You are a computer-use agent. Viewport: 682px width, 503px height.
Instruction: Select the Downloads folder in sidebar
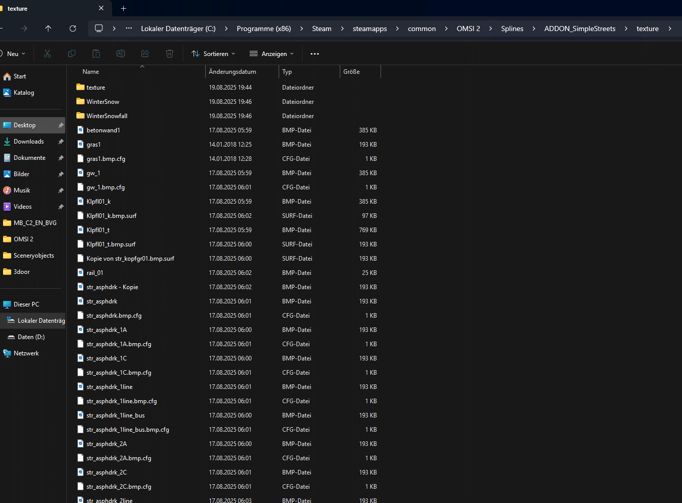29,142
